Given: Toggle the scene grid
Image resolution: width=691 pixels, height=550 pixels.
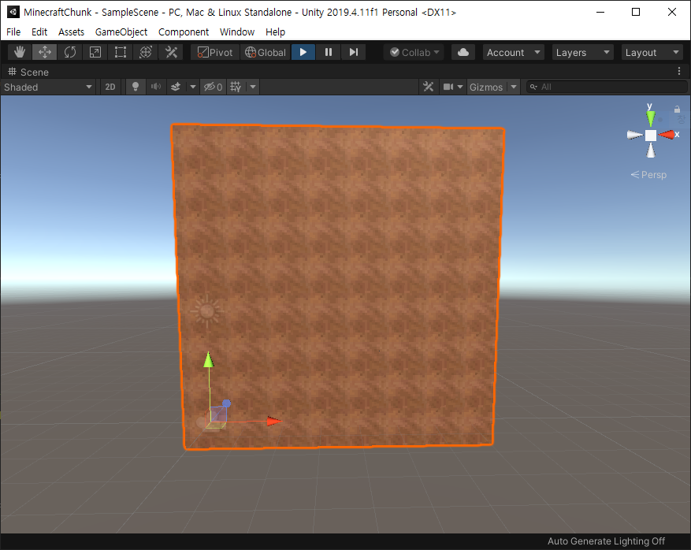Looking at the screenshot, I should tap(236, 87).
